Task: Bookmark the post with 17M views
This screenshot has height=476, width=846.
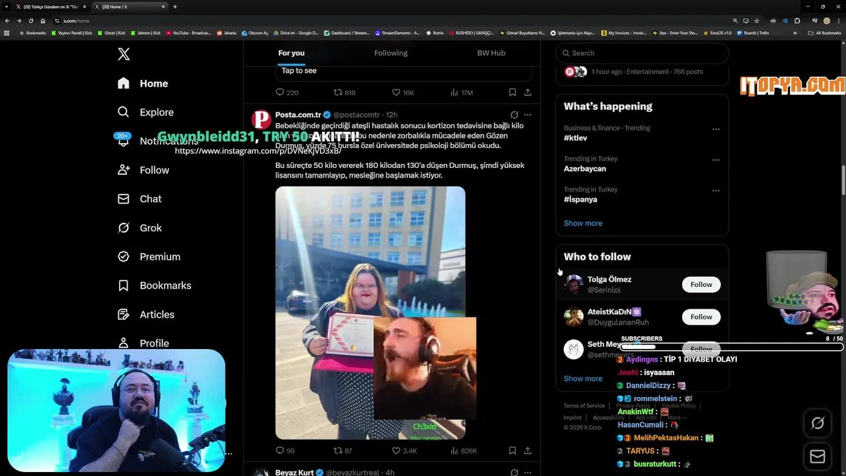Action: pos(512,93)
